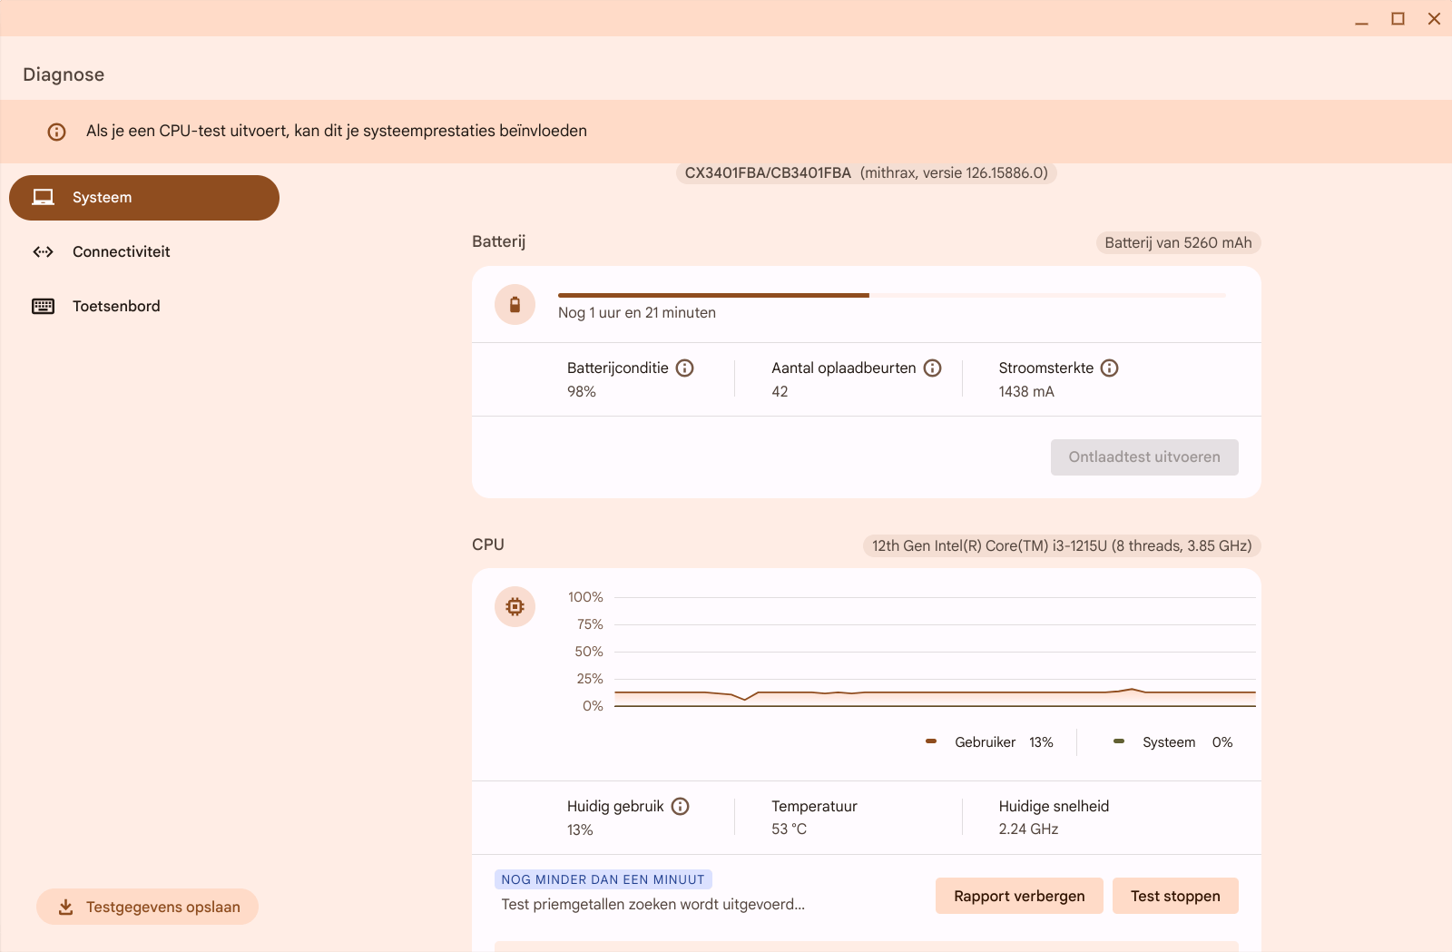Viewport: 1452px width, 952px height.
Task: Click the info icon in the CPU warning banner
Action: 56,132
